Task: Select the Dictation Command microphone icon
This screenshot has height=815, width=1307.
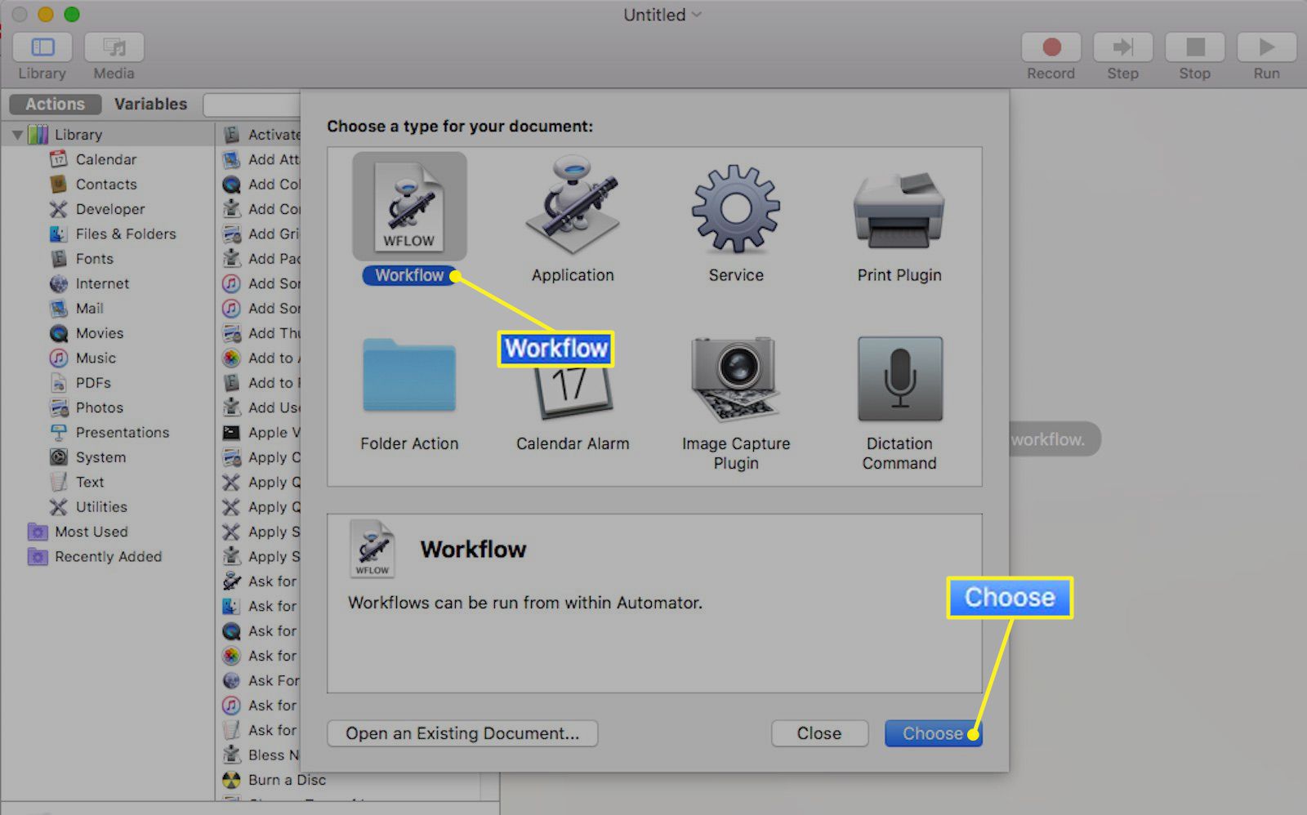Action: (899, 378)
